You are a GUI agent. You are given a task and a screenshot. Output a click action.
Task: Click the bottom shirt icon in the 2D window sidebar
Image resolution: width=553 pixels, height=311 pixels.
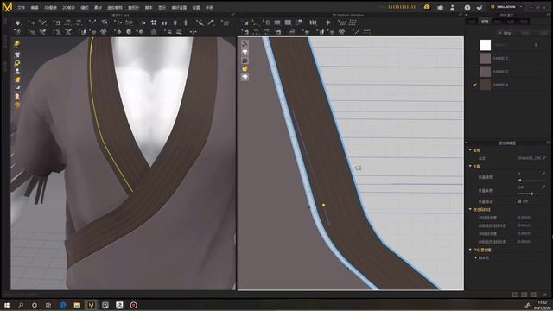tap(245, 77)
